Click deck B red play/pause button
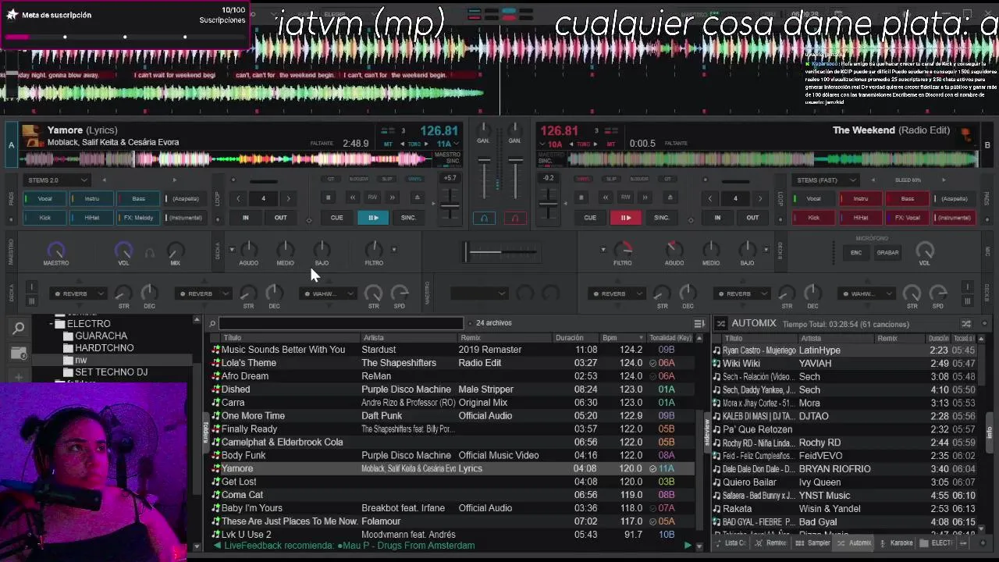 626,218
